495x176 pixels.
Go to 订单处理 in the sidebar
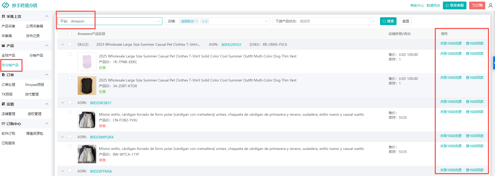(x=8, y=85)
